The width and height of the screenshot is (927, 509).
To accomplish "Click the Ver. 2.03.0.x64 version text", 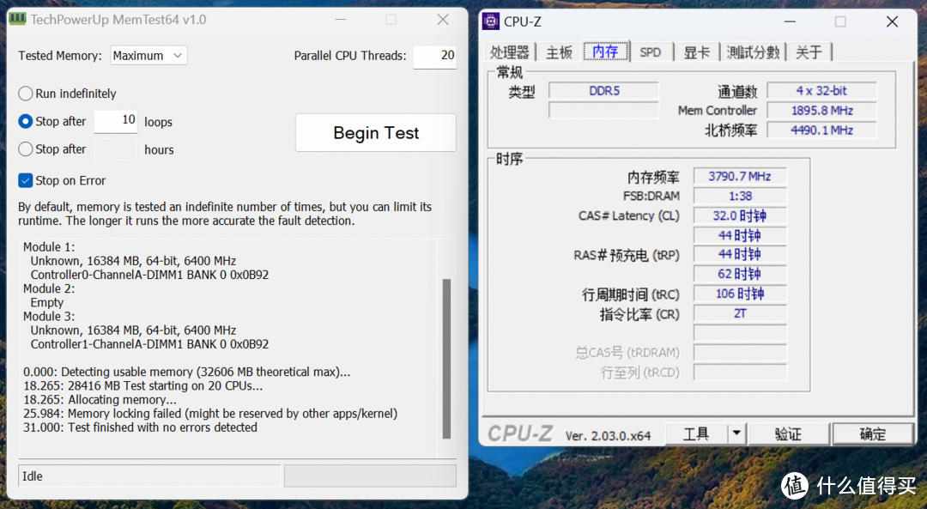I will point(608,436).
